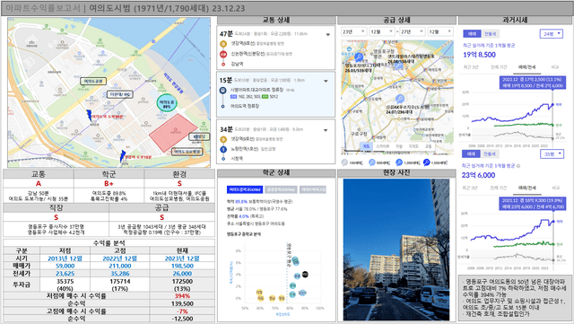Select the second gray middle school toggle button
Screen dimensions: 574x324
tap(281, 189)
